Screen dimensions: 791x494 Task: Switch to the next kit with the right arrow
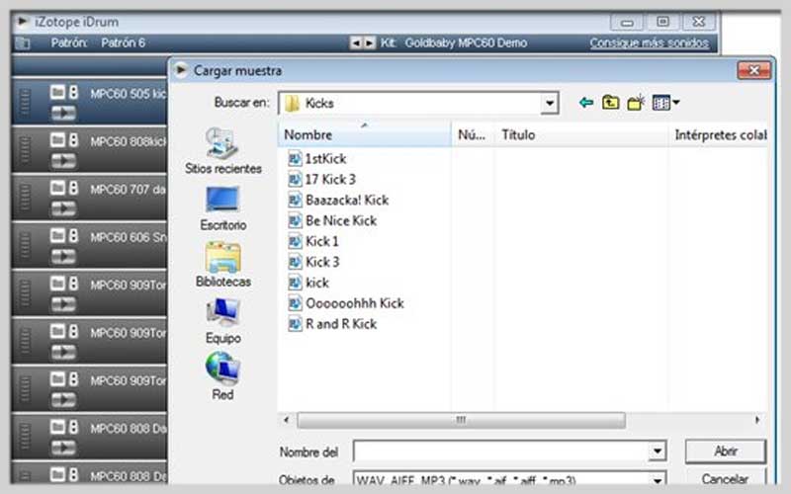pos(370,42)
